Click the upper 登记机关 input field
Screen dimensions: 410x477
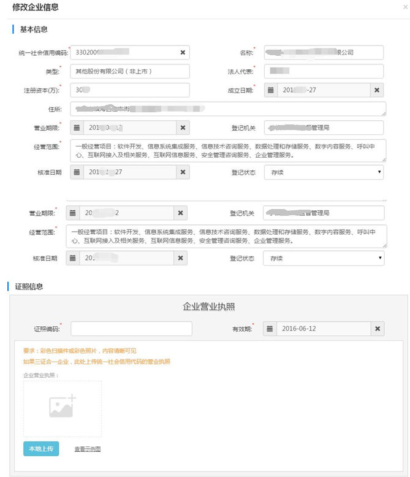[324, 128]
